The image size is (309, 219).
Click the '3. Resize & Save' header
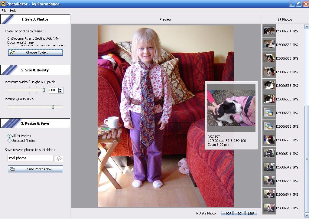coord(35,123)
